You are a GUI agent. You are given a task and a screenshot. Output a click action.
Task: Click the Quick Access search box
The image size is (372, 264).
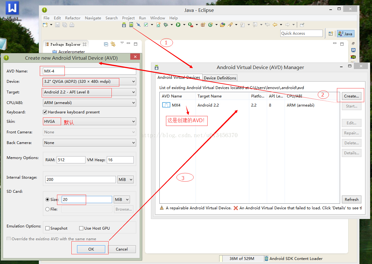(301, 33)
